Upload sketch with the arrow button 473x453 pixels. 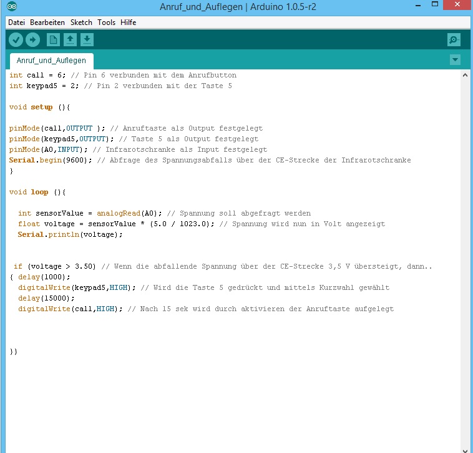click(32, 40)
